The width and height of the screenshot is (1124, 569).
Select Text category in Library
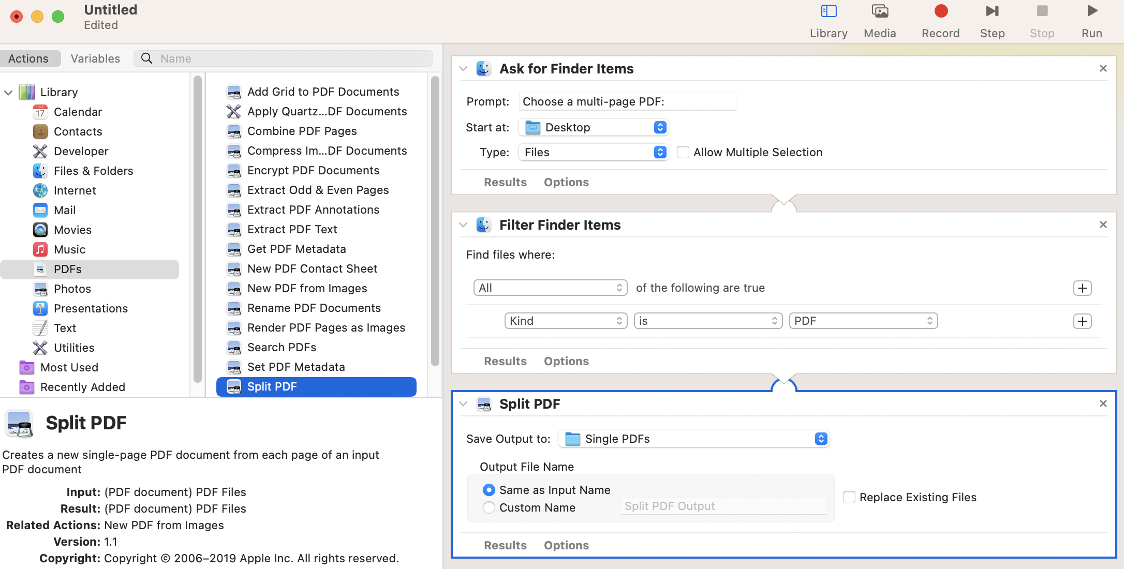[65, 328]
